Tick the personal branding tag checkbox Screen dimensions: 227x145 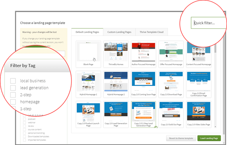point(25,133)
